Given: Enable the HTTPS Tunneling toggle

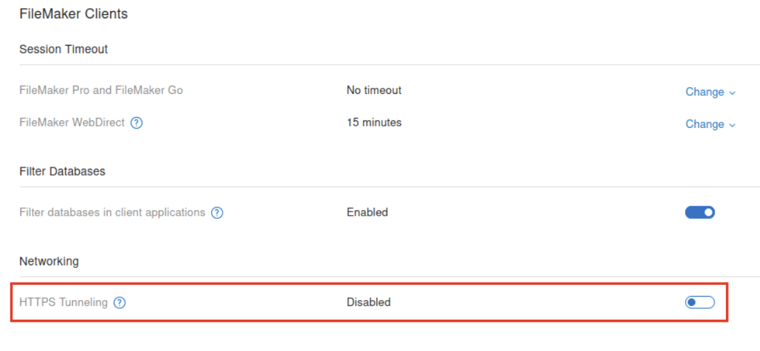Looking at the screenshot, I should click(x=699, y=302).
